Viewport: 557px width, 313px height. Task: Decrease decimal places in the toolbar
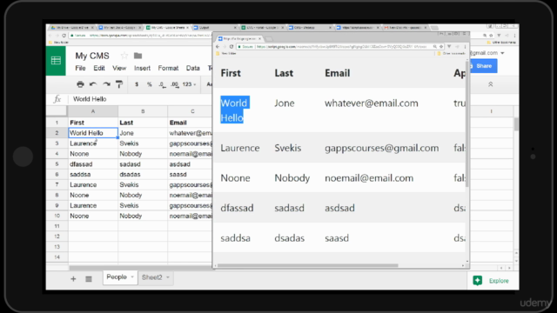[162, 84]
